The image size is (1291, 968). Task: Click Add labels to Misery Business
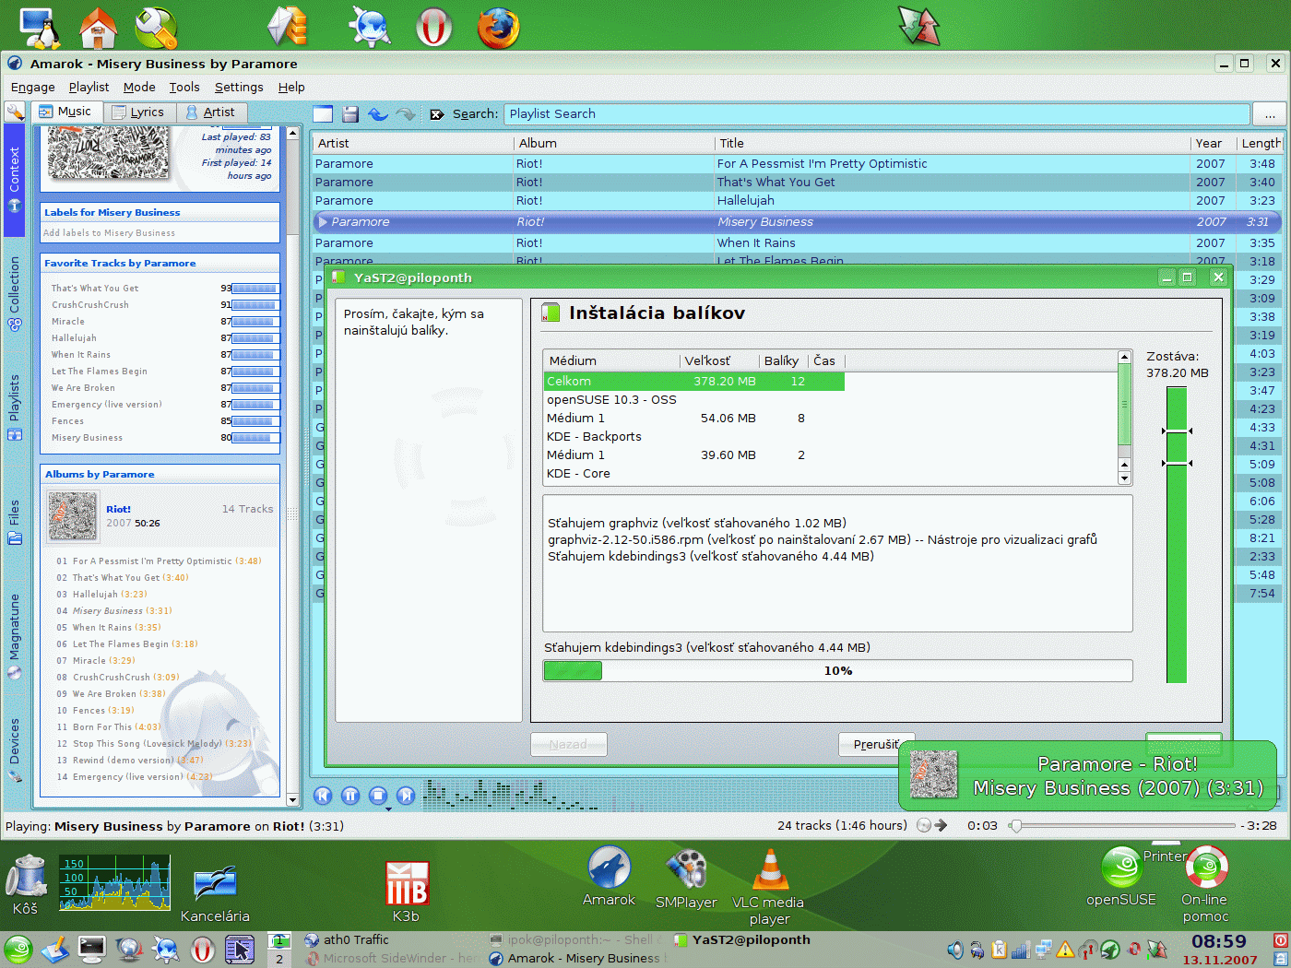[109, 233]
